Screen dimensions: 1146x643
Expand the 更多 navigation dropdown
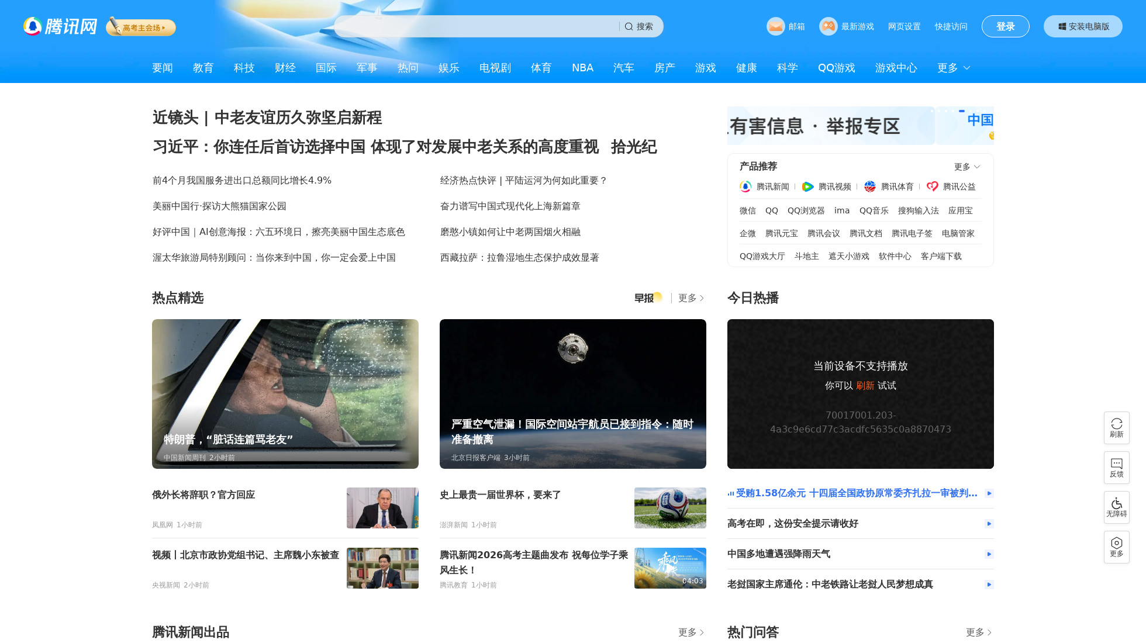click(954, 68)
